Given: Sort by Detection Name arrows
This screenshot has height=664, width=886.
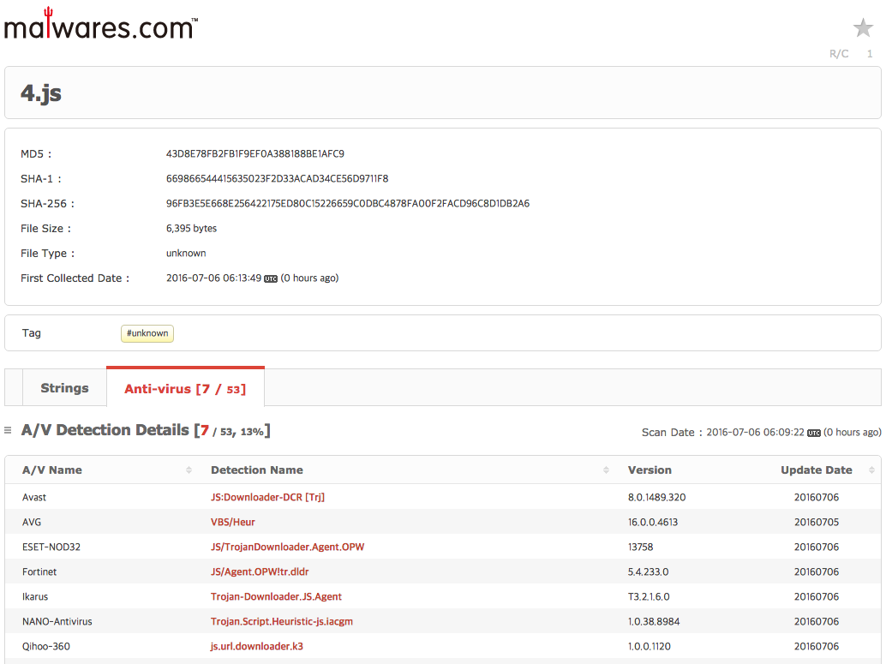Looking at the screenshot, I should (606, 470).
